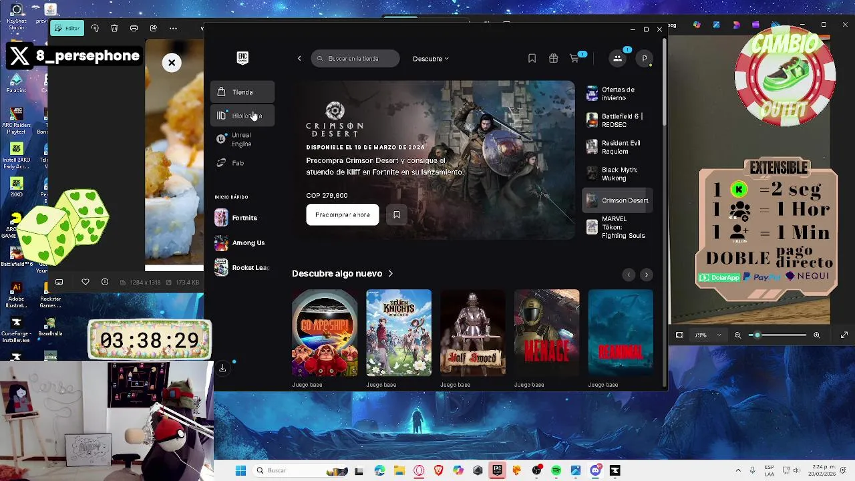The height and width of the screenshot is (481, 855).
Task: Expand the Descubre algo nuevo section arrow
Action: [391, 274]
